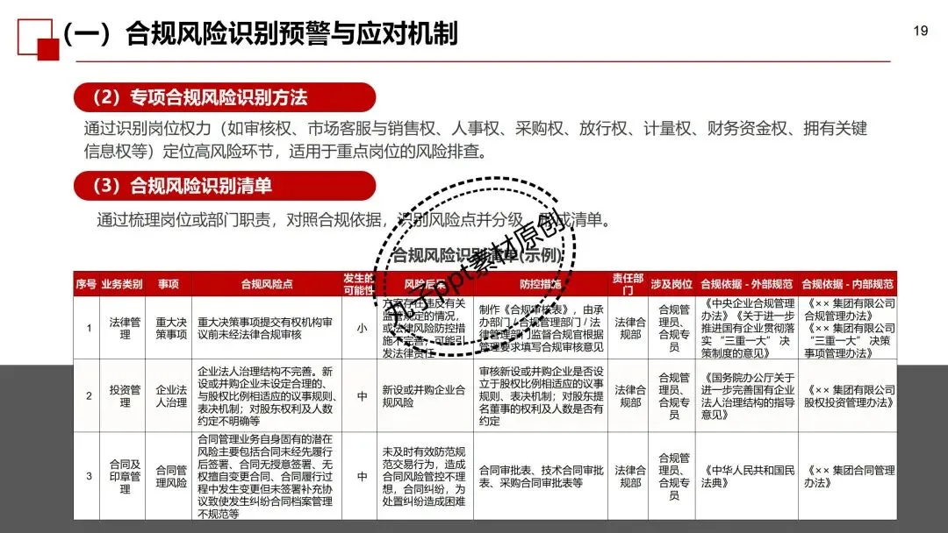Click the external basis cell 《国务院办公厅关于进一步完善
The image size is (948, 533).
[747, 395]
